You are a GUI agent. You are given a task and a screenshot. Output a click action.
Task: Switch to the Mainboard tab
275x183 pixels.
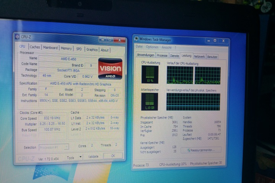click(50, 48)
